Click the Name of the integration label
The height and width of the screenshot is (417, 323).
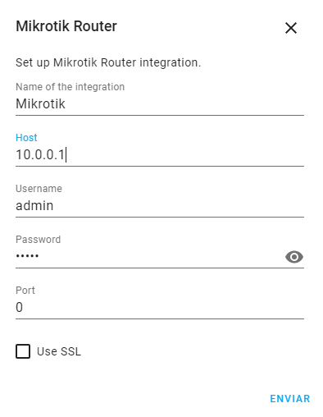point(70,87)
